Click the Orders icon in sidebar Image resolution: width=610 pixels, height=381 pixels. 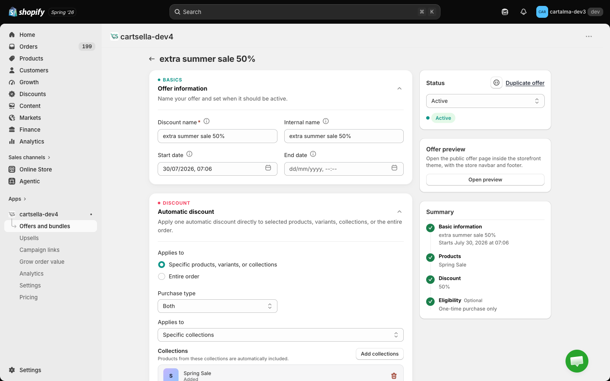pos(12,47)
